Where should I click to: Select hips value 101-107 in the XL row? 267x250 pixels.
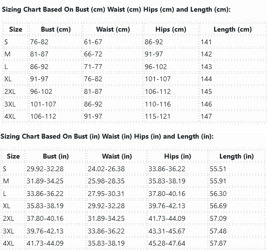[158, 79]
